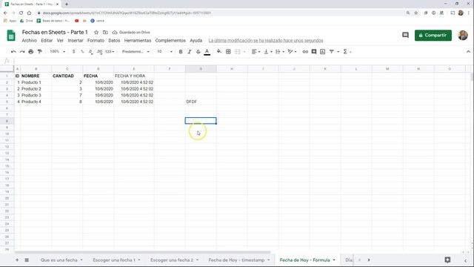Toggle italic formatting

coord(190,52)
